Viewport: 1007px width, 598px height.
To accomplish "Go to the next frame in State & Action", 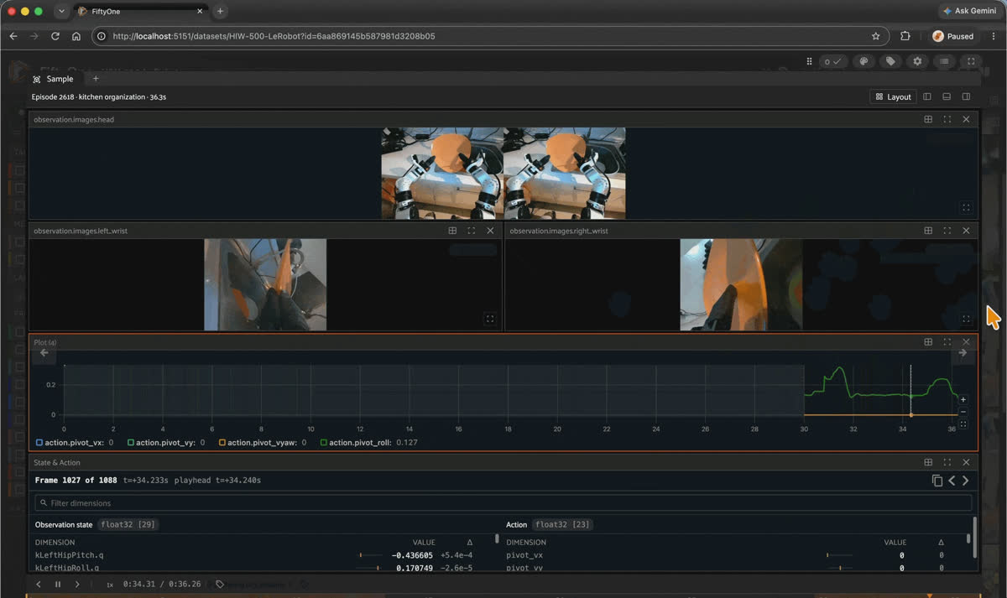I will coord(966,481).
